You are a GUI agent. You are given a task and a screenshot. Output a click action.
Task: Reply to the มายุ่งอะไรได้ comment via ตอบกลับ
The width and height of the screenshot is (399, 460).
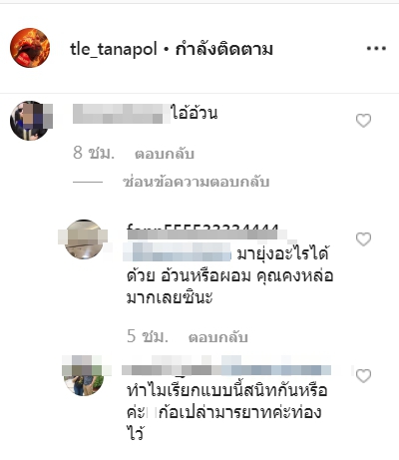[218, 337]
